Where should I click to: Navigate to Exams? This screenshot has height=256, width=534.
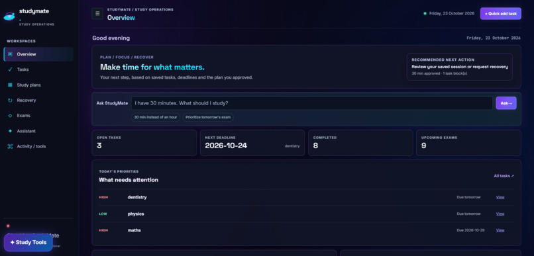pyautogui.click(x=38, y=116)
